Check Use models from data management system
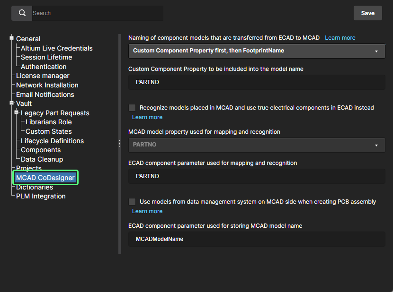 coord(132,202)
